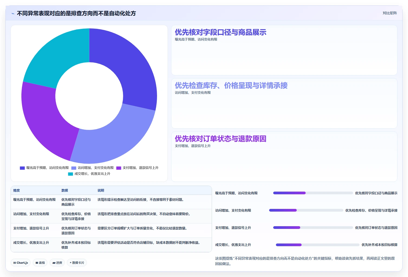Viewport: 408px width, 277px height.
Task: Click progress bar for 访问增加、支付变化有限
Action: tap(306, 210)
